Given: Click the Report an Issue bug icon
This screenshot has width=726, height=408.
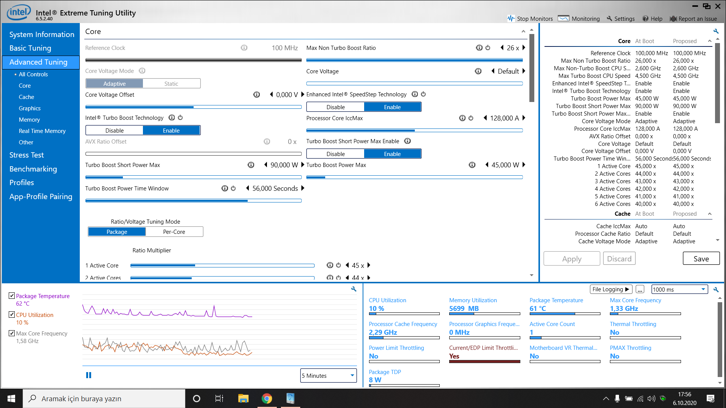Looking at the screenshot, I should click(673, 19).
